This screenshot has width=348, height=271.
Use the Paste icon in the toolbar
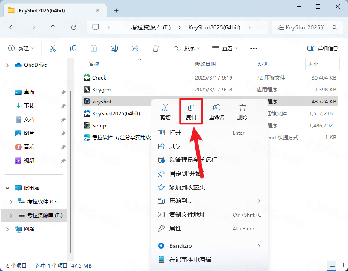click(x=94, y=48)
